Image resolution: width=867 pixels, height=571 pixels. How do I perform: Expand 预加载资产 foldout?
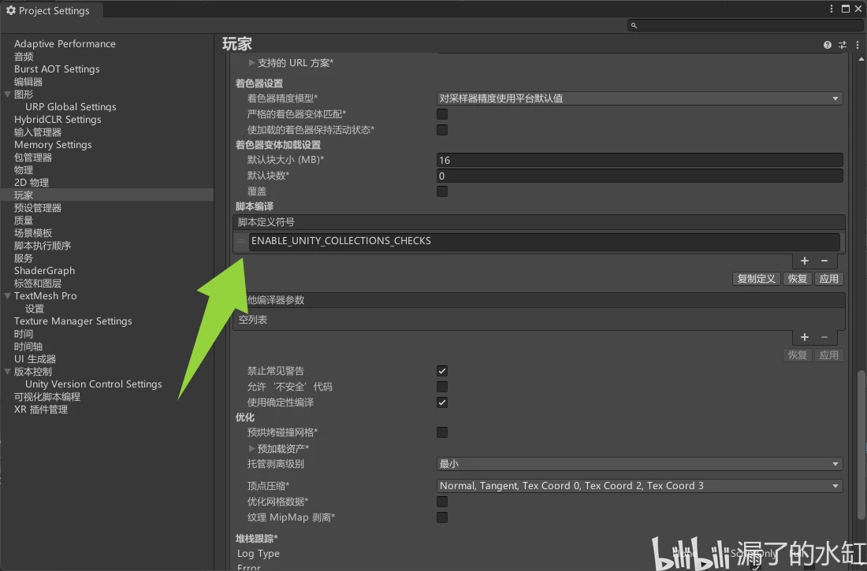click(x=251, y=448)
